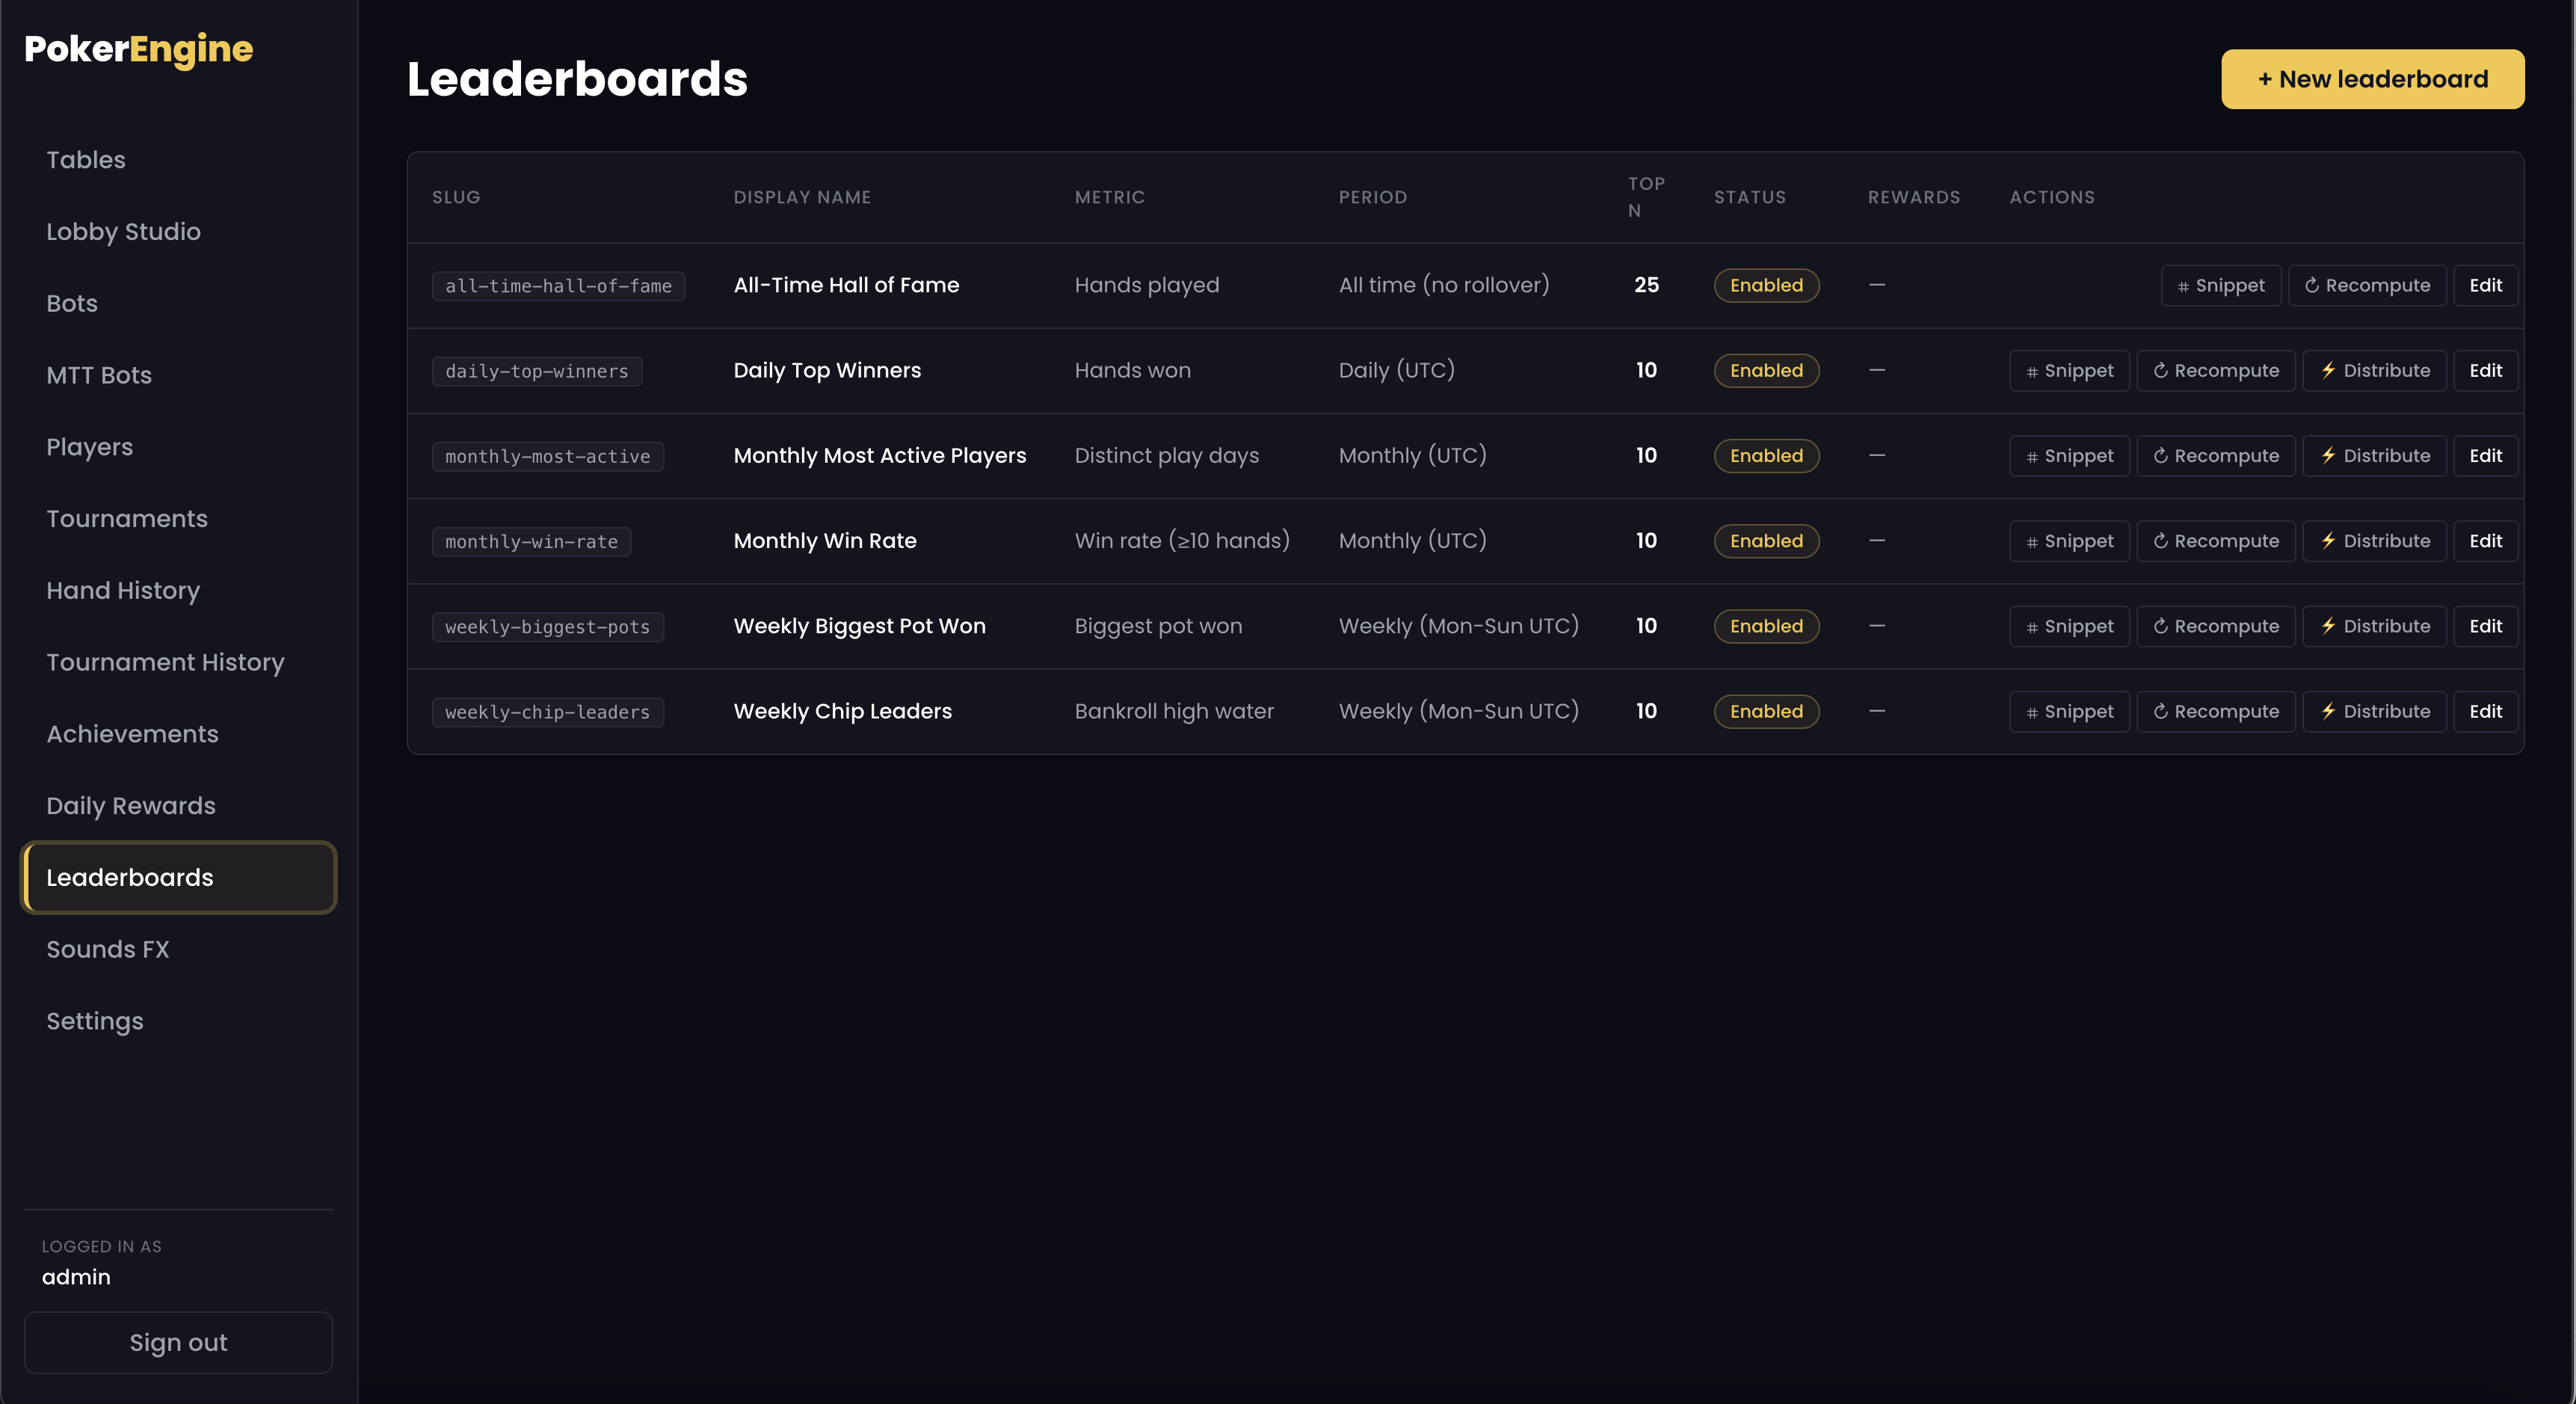Edit the Weekly Chip Leaders leaderboard
Viewport: 2576px width, 1404px height.
pos(2485,711)
